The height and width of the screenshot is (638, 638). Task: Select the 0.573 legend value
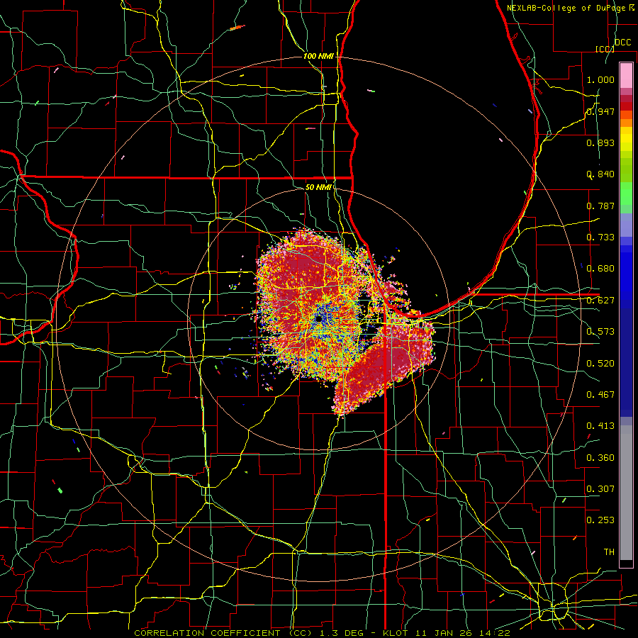(600, 332)
